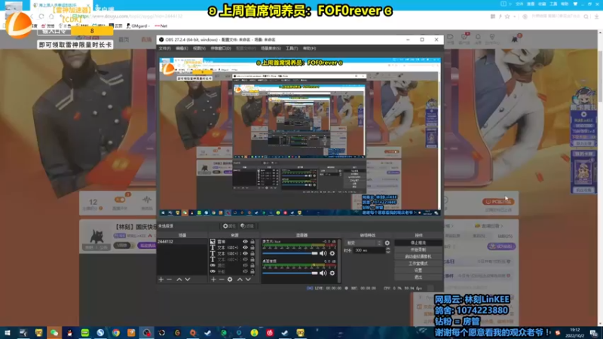
Task: Open the GMgard bookmark in browser
Action: click(139, 26)
